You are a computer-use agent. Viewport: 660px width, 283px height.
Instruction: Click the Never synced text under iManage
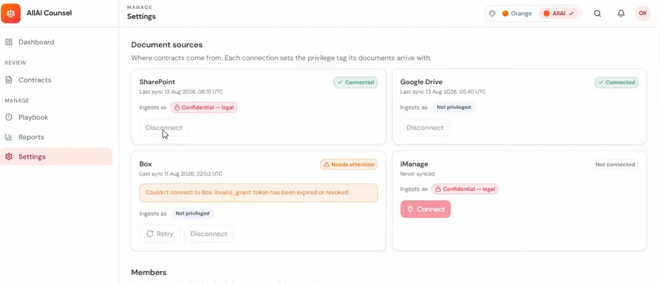click(x=417, y=174)
